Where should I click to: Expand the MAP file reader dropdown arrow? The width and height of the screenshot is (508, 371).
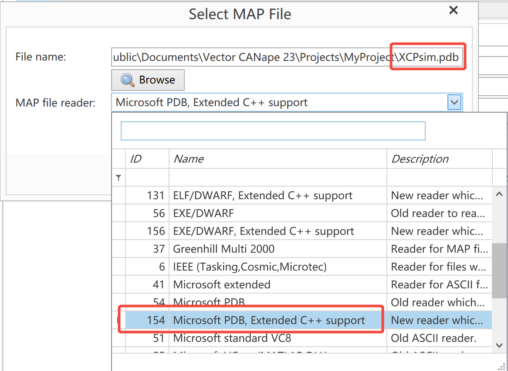[x=454, y=103]
